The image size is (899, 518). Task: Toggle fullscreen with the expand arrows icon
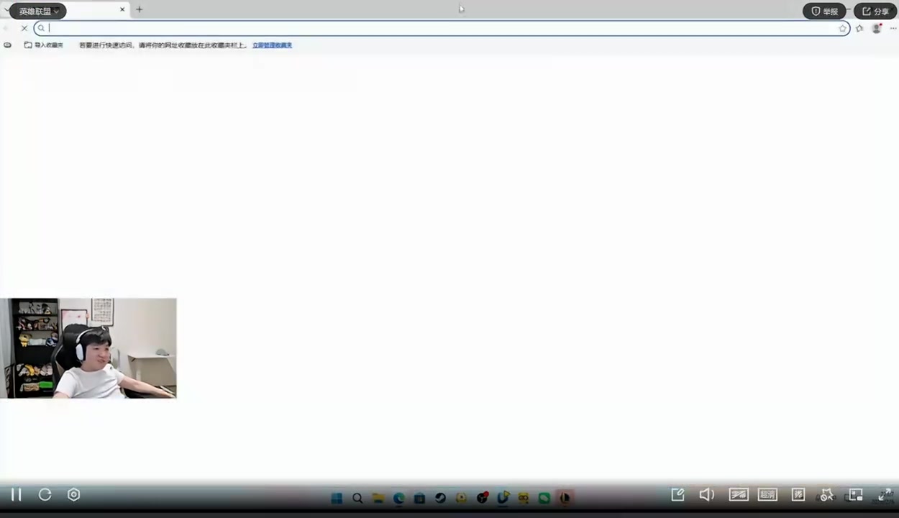tap(885, 495)
